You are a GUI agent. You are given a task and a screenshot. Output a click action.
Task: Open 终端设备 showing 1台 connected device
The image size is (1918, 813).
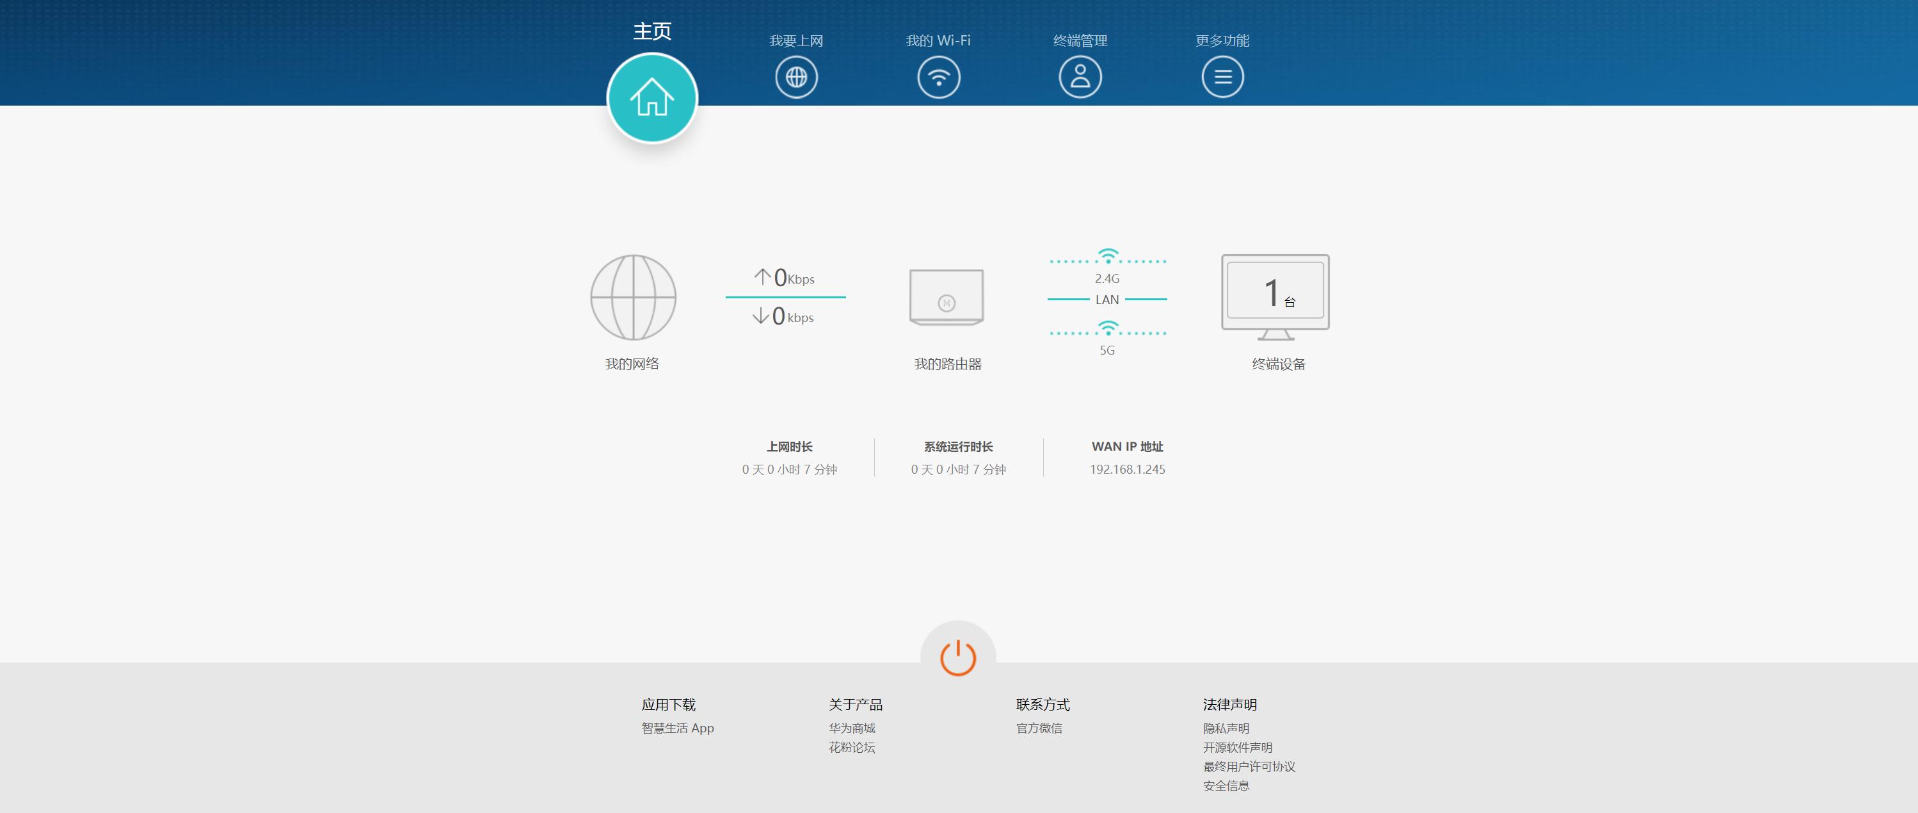coord(1275,294)
